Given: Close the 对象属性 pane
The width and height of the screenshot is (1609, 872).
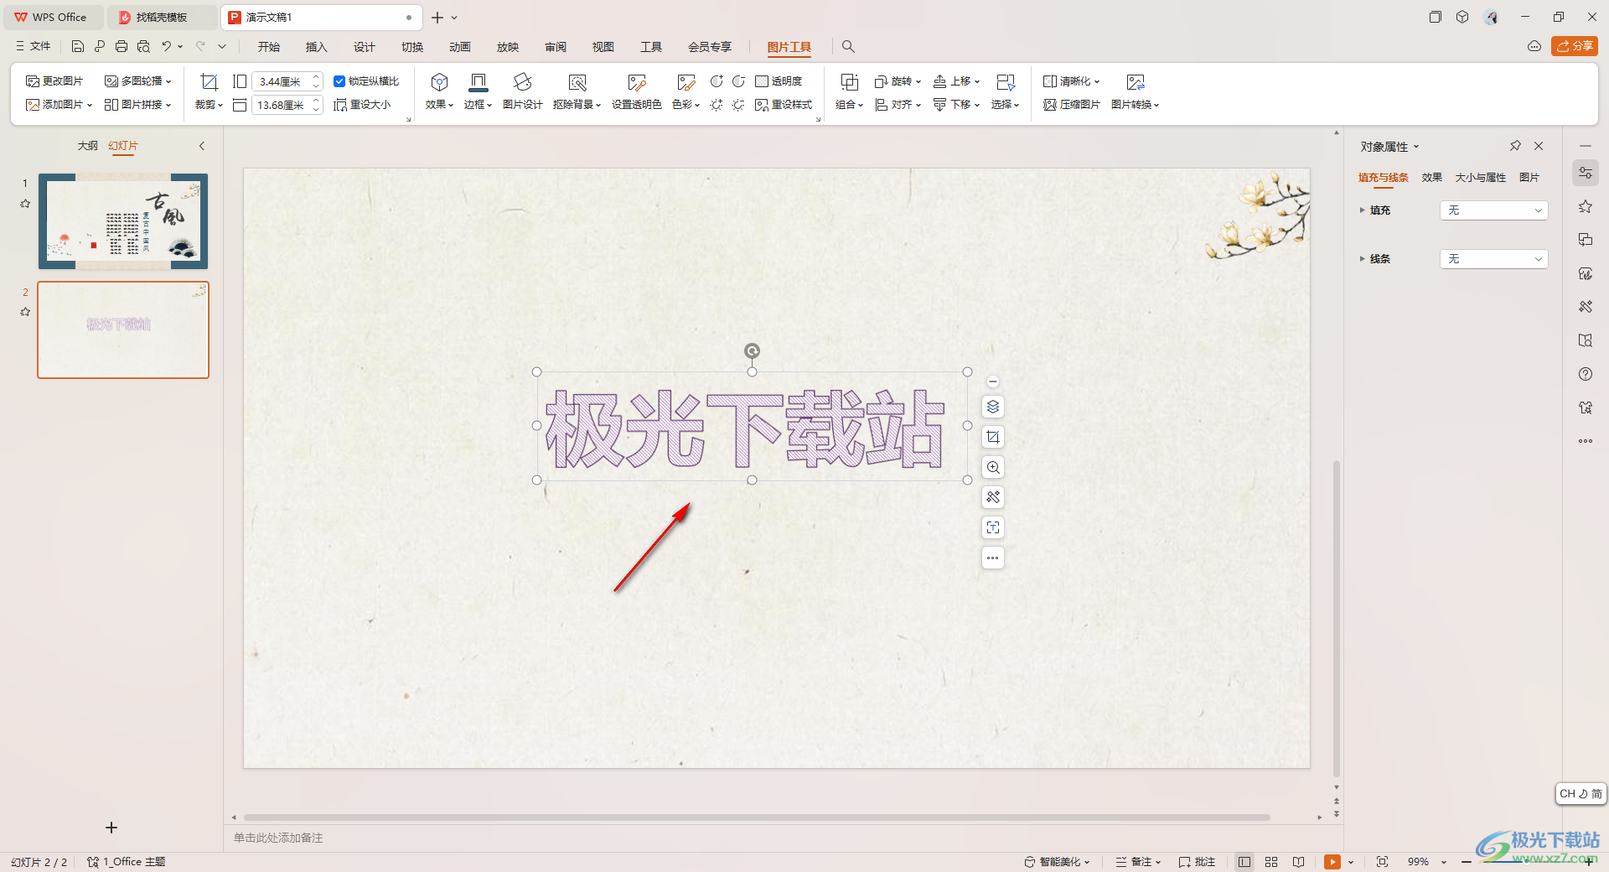Looking at the screenshot, I should click(1539, 146).
